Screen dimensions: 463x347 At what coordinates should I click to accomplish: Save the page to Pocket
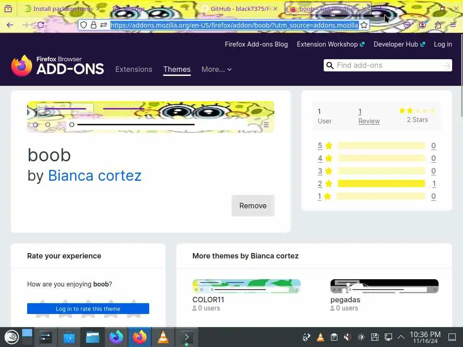click(x=407, y=25)
